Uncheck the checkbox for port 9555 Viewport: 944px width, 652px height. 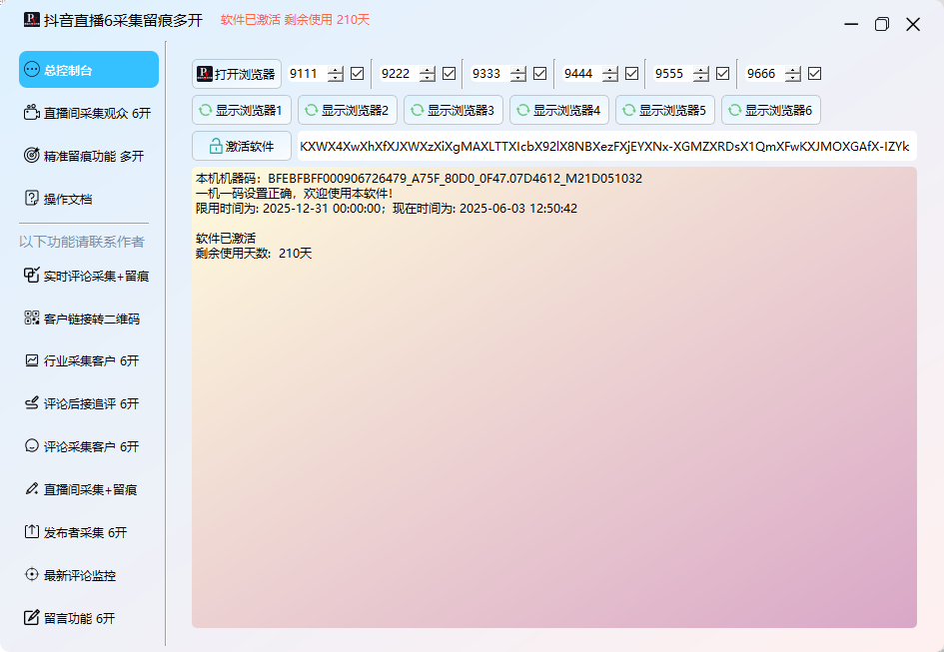click(723, 74)
